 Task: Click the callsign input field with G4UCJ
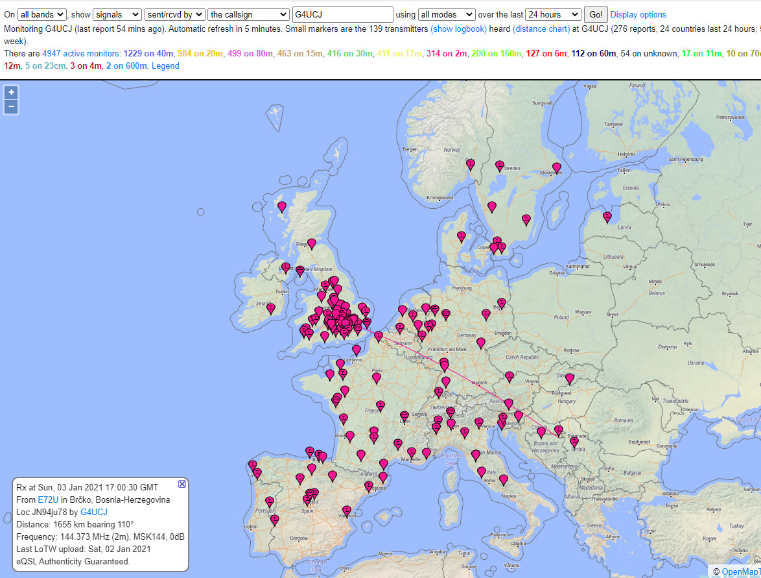342,14
